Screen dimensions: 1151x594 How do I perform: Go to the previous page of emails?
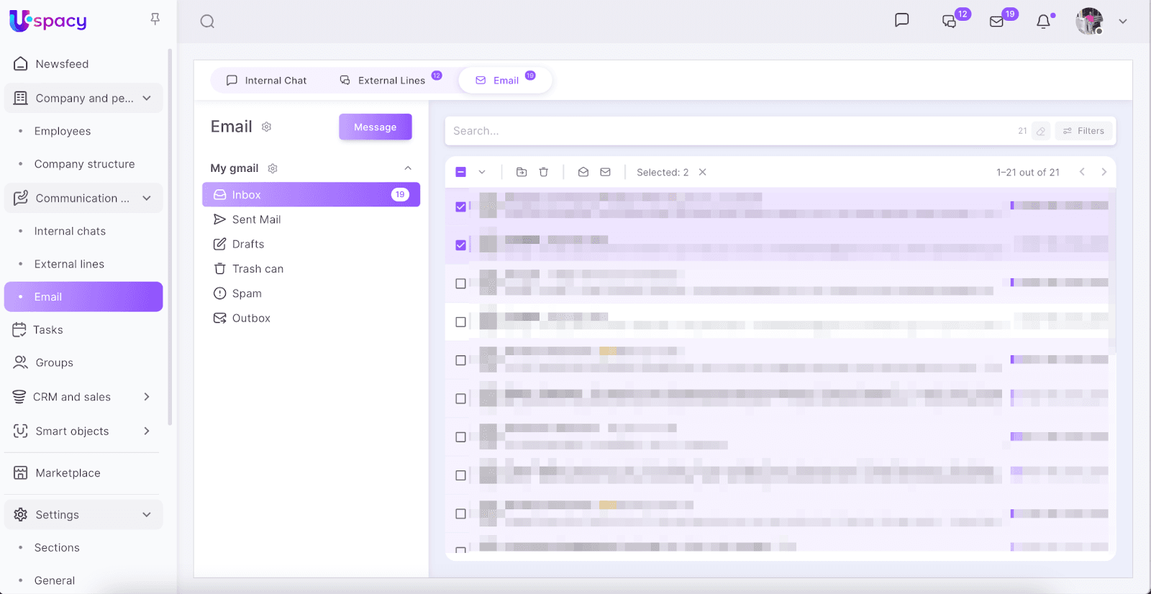click(x=1082, y=172)
